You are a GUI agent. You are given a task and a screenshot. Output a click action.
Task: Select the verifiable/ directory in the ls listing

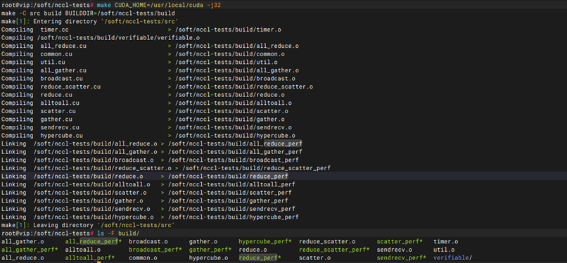coord(453,258)
